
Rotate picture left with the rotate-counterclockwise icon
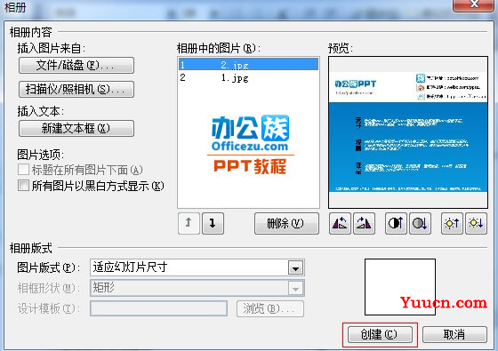pyautogui.click(x=340, y=224)
